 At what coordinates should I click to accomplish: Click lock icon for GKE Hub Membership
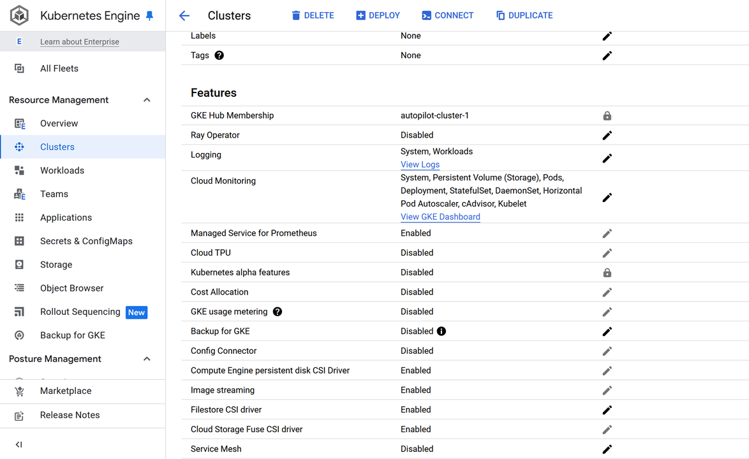(x=607, y=116)
